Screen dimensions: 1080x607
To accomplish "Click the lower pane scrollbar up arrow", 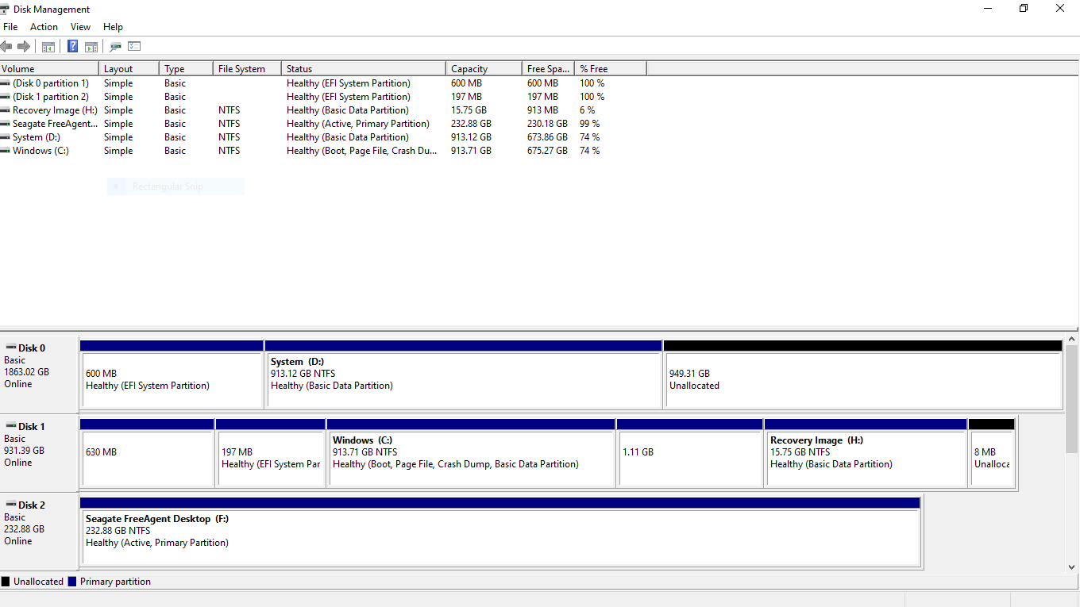I will pos(1072,340).
